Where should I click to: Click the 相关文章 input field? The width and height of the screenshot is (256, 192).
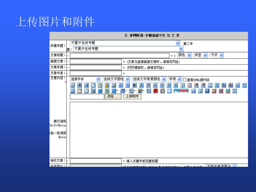pyautogui.click(x=96, y=161)
